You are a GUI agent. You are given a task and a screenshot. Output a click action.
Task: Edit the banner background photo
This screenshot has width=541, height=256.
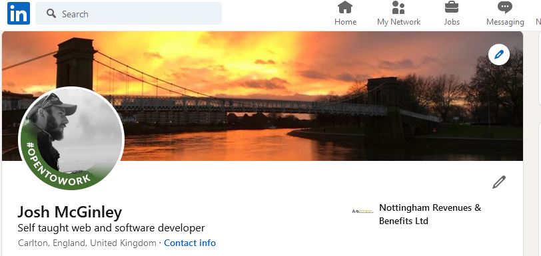click(499, 55)
